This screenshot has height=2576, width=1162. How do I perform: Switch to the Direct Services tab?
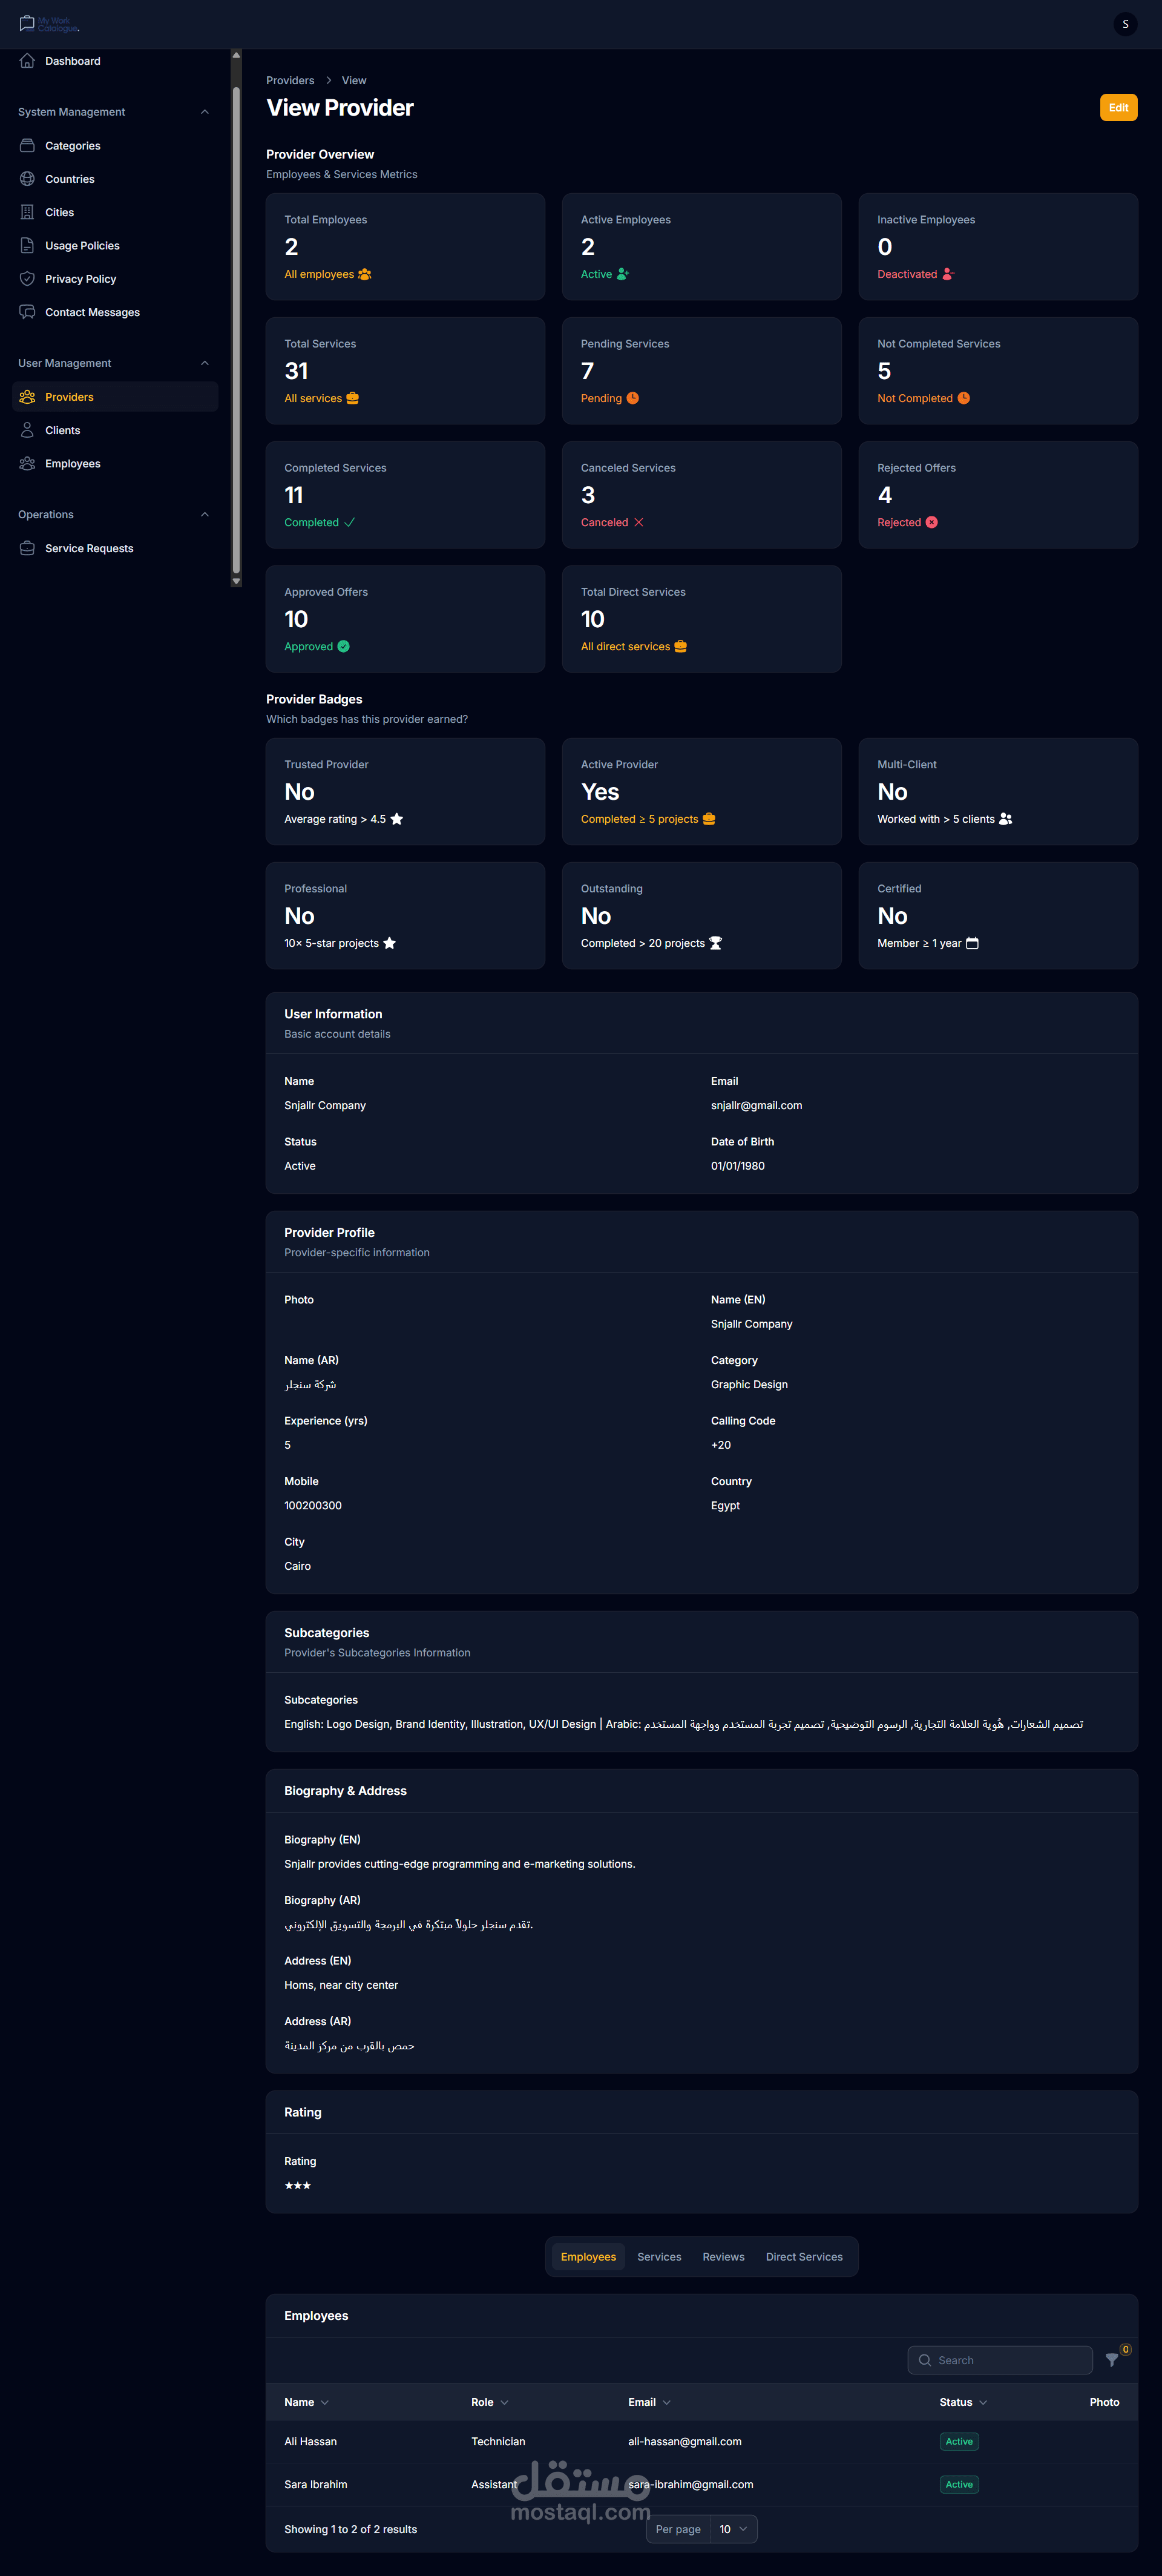[804, 2257]
